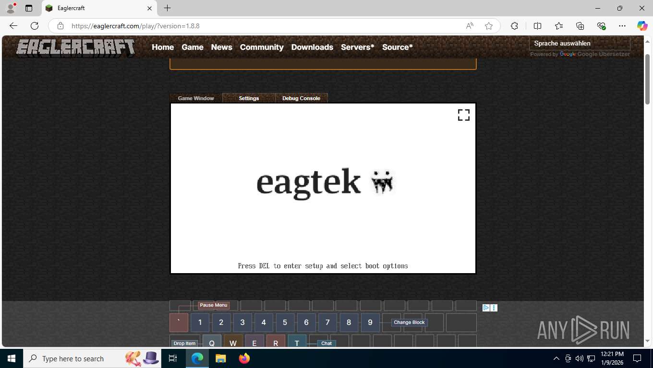
Task: Open the Servers* navigation link
Action: coord(358,47)
